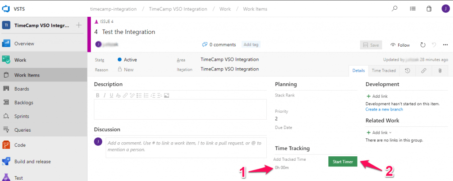
Task: Insert image using Description toolbar icon
Action: tap(167, 95)
